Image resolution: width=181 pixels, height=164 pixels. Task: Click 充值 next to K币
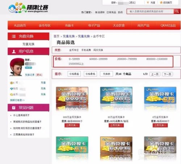43,83
